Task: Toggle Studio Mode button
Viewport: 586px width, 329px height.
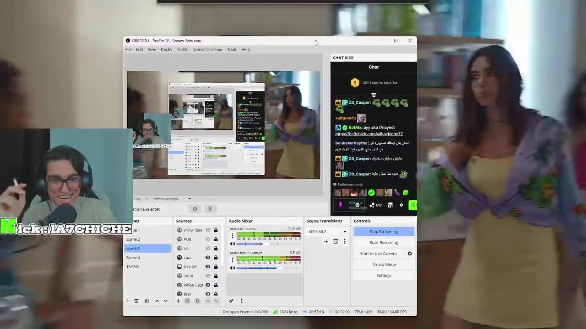Action: coord(384,265)
